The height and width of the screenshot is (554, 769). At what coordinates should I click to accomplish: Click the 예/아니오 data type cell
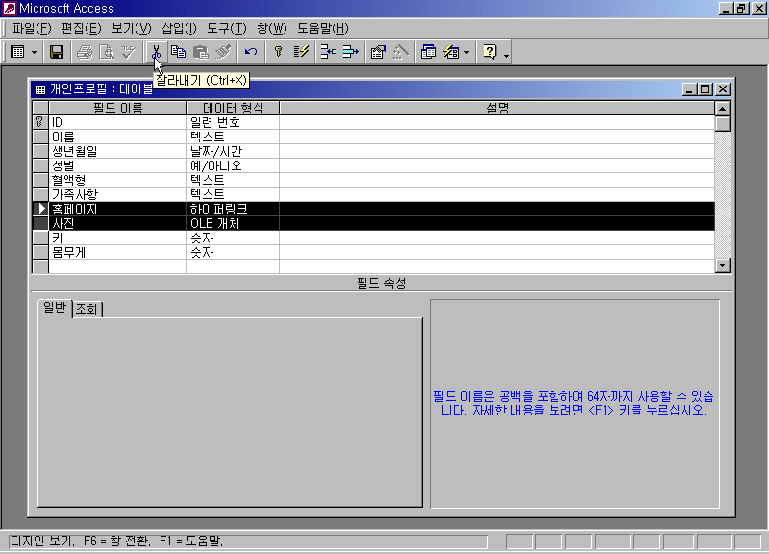[233, 165]
